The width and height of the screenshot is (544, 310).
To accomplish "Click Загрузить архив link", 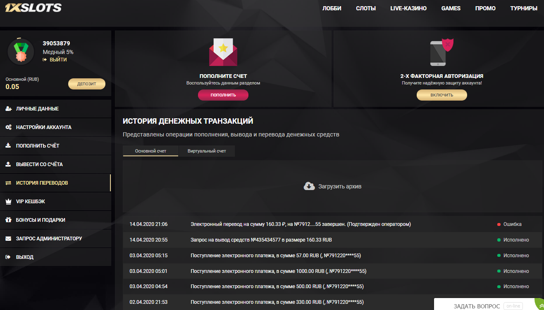I will tap(340, 186).
